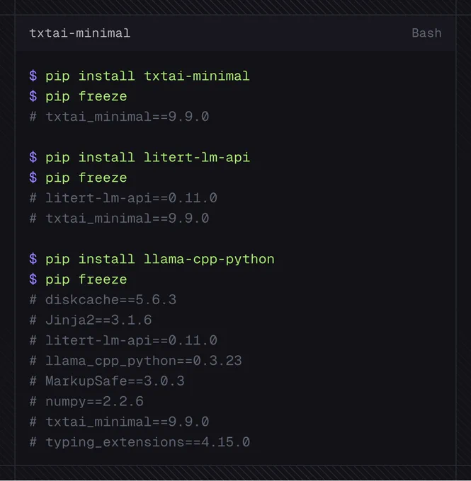Click the first txtai_minimal==9.9.0 output comment

(119, 117)
